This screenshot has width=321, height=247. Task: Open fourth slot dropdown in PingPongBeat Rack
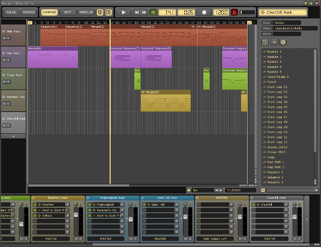click(x=122, y=221)
